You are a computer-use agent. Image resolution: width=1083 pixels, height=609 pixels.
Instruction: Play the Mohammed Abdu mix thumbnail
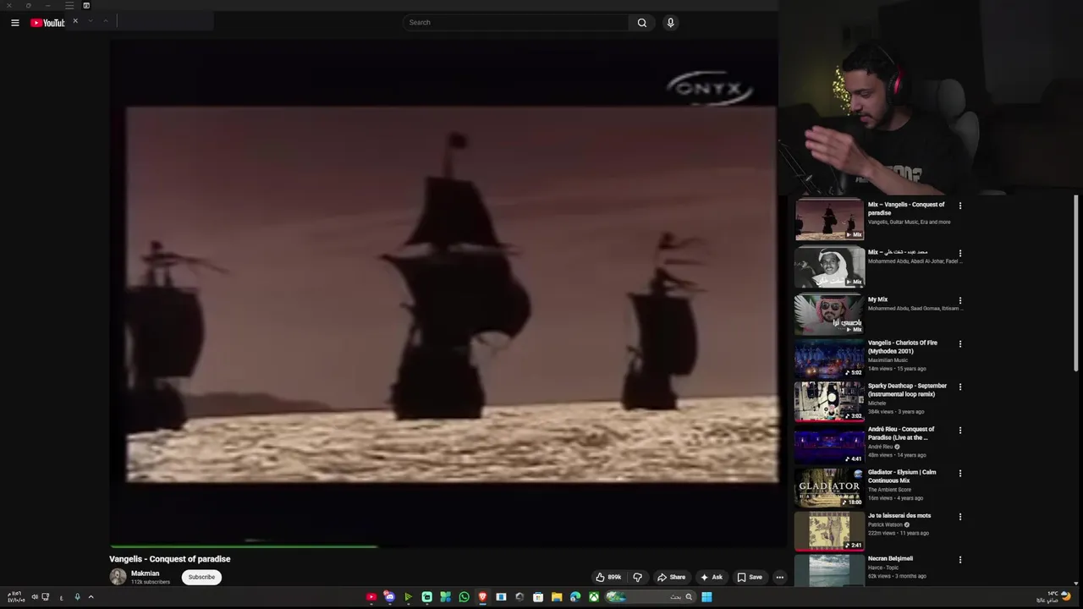(829, 267)
